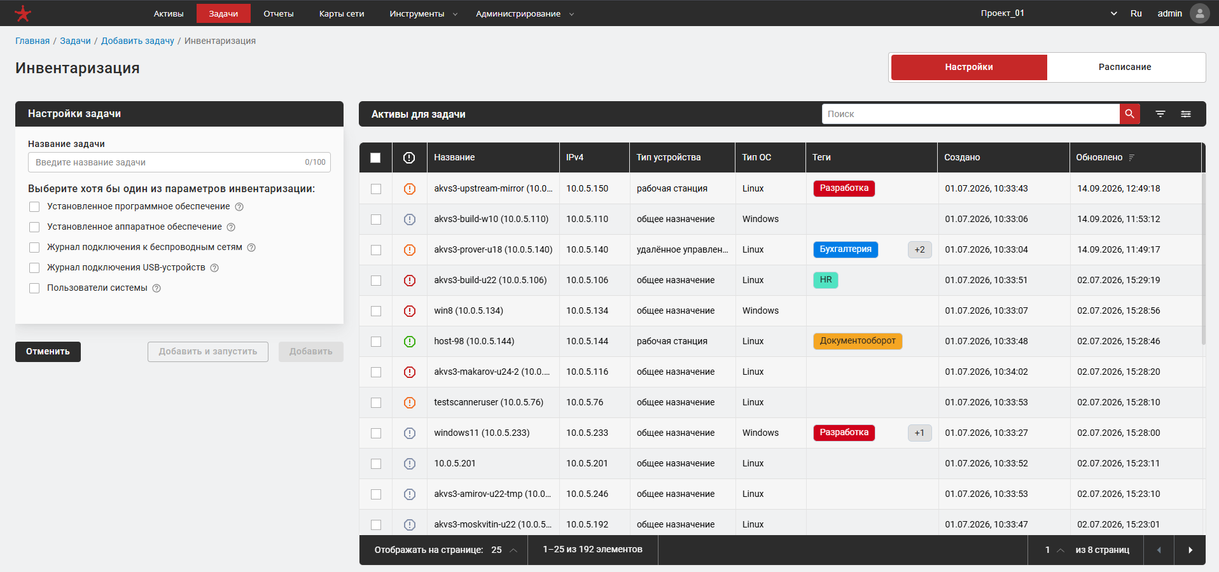Switch to the Расписание tab
Screen dimensions: 1219x572
[x=1125, y=67]
